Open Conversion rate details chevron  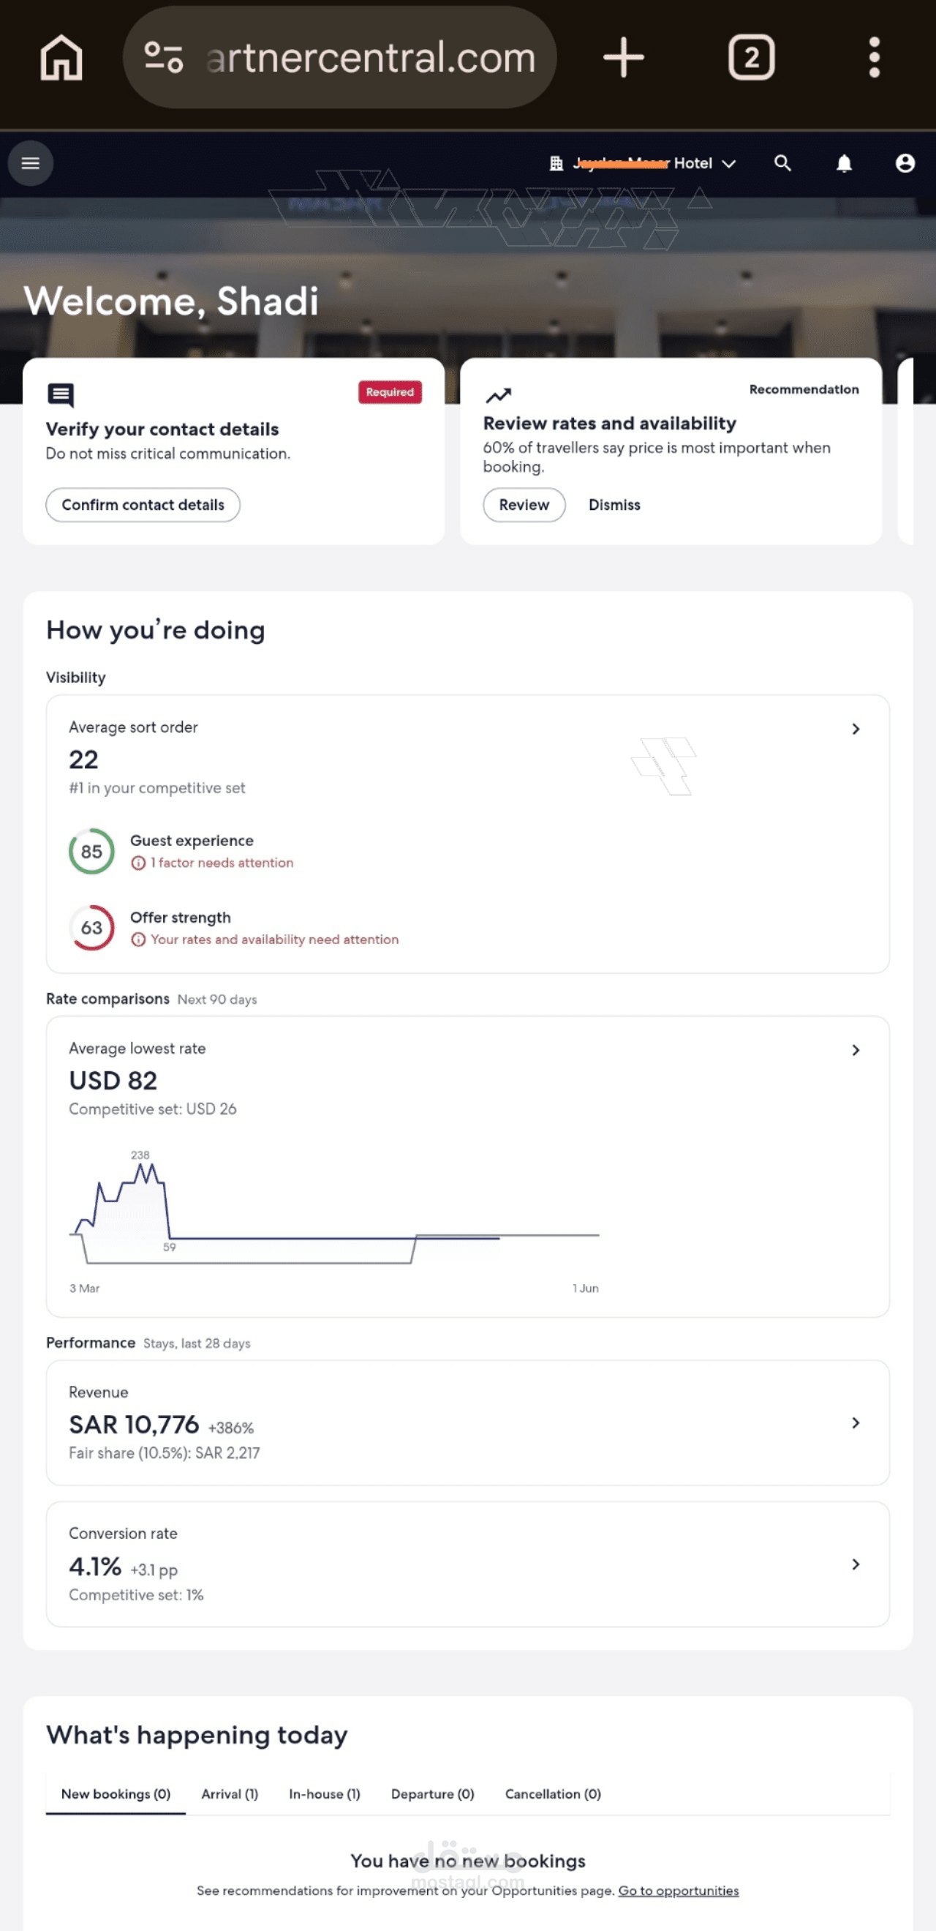[855, 1564]
